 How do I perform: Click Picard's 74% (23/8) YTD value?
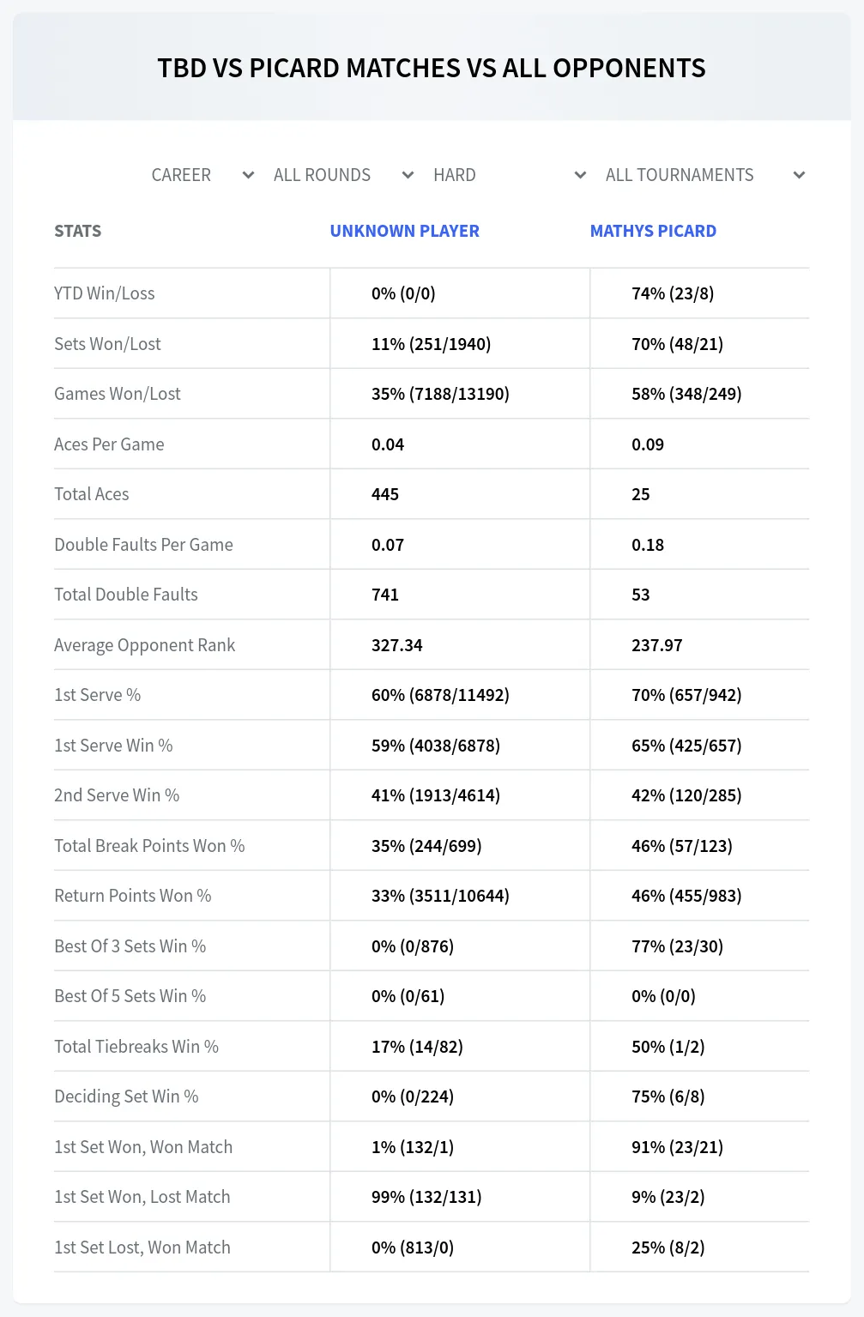pyautogui.click(x=673, y=293)
